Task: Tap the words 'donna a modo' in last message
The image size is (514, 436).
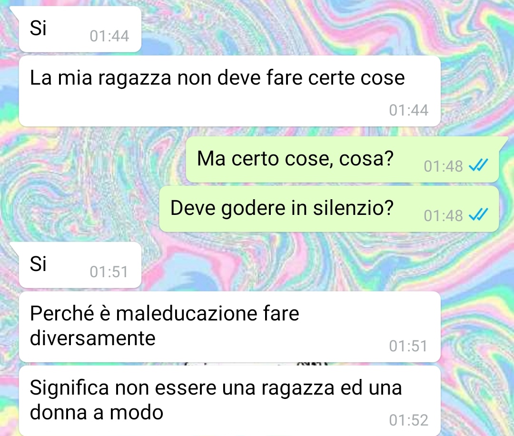Action: tap(96, 412)
